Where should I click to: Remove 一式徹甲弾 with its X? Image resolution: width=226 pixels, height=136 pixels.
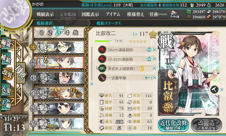click(x=155, y=78)
